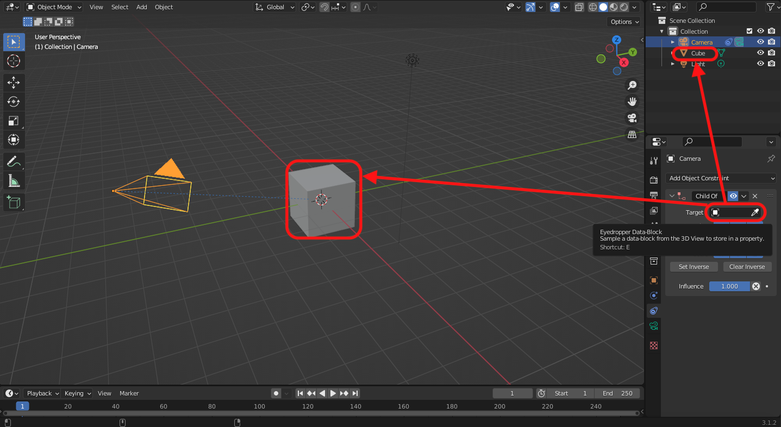Open Global transform orientation dropdown

tap(275, 7)
